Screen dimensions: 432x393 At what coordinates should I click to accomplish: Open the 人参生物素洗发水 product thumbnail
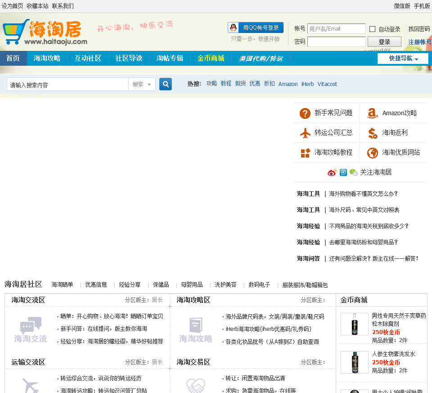[355, 362]
